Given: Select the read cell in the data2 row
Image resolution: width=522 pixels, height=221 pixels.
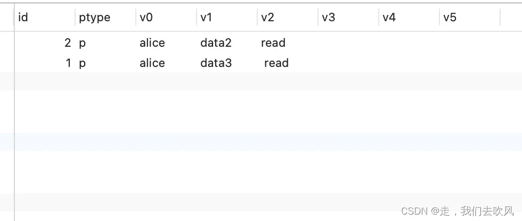Looking at the screenshot, I should coord(288,43).
